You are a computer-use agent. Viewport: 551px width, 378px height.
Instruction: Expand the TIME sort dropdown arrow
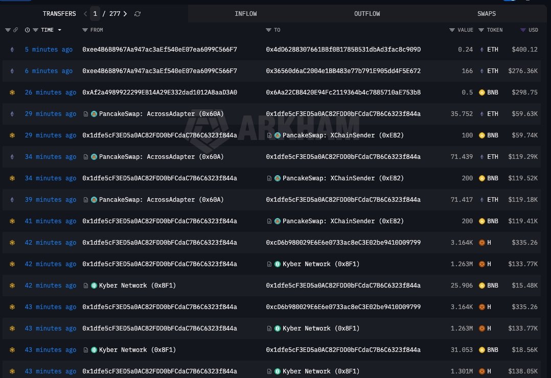(59, 30)
